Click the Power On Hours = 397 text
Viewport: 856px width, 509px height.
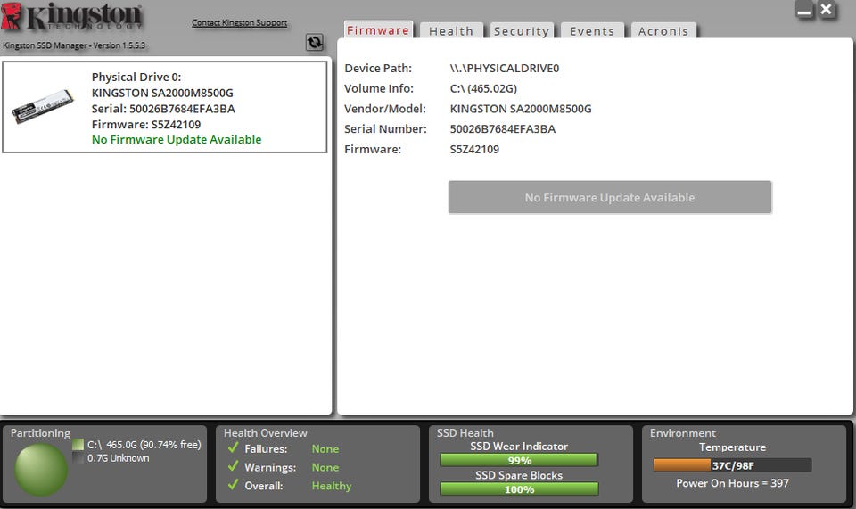coord(732,483)
